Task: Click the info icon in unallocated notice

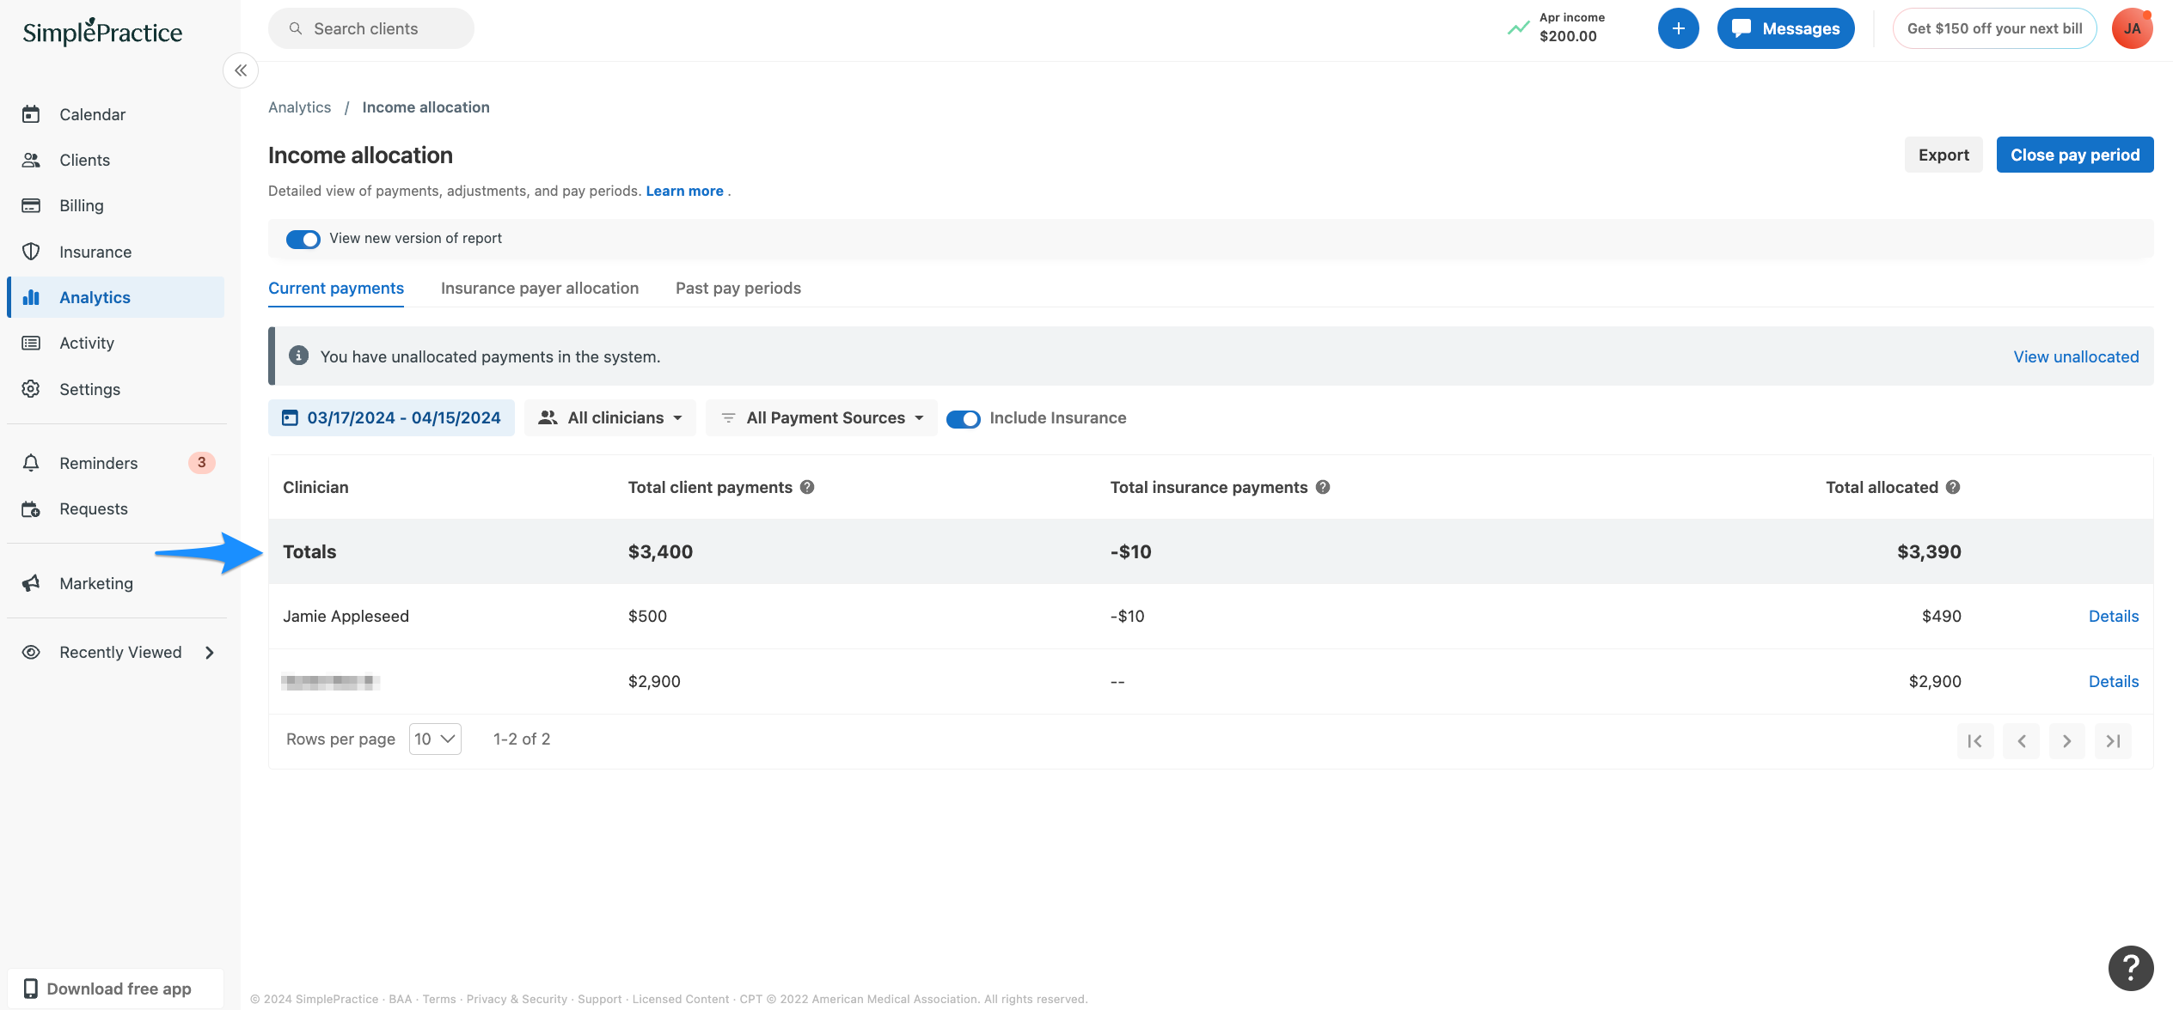Action: 298,356
